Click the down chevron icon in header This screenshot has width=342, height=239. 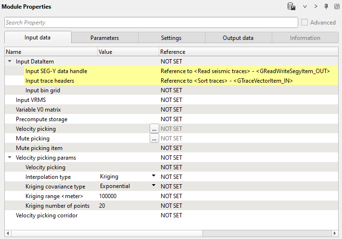pyautogui.click(x=305, y=7)
